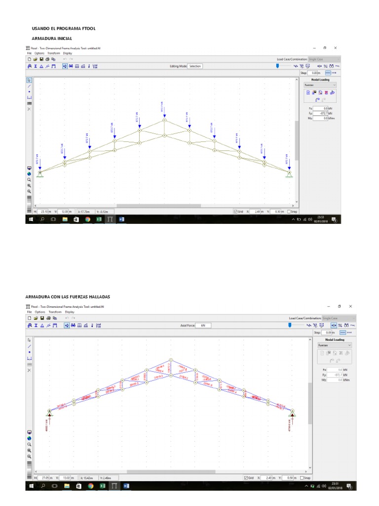Click File Explorer icon in Fuerzas Halladas taskbar
This screenshot has width=379, height=506.
[x=67, y=486]
